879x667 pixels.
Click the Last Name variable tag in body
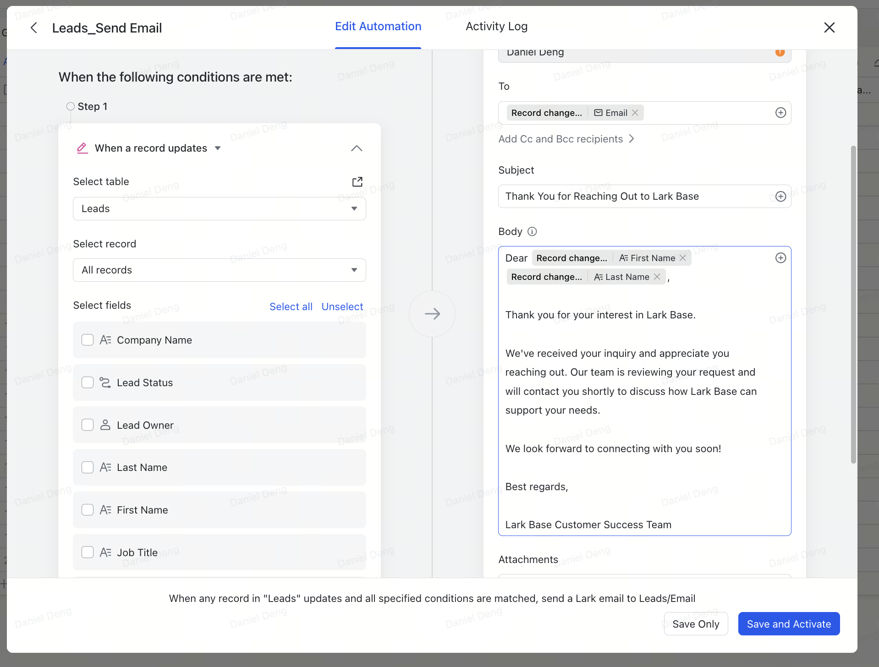586,277
